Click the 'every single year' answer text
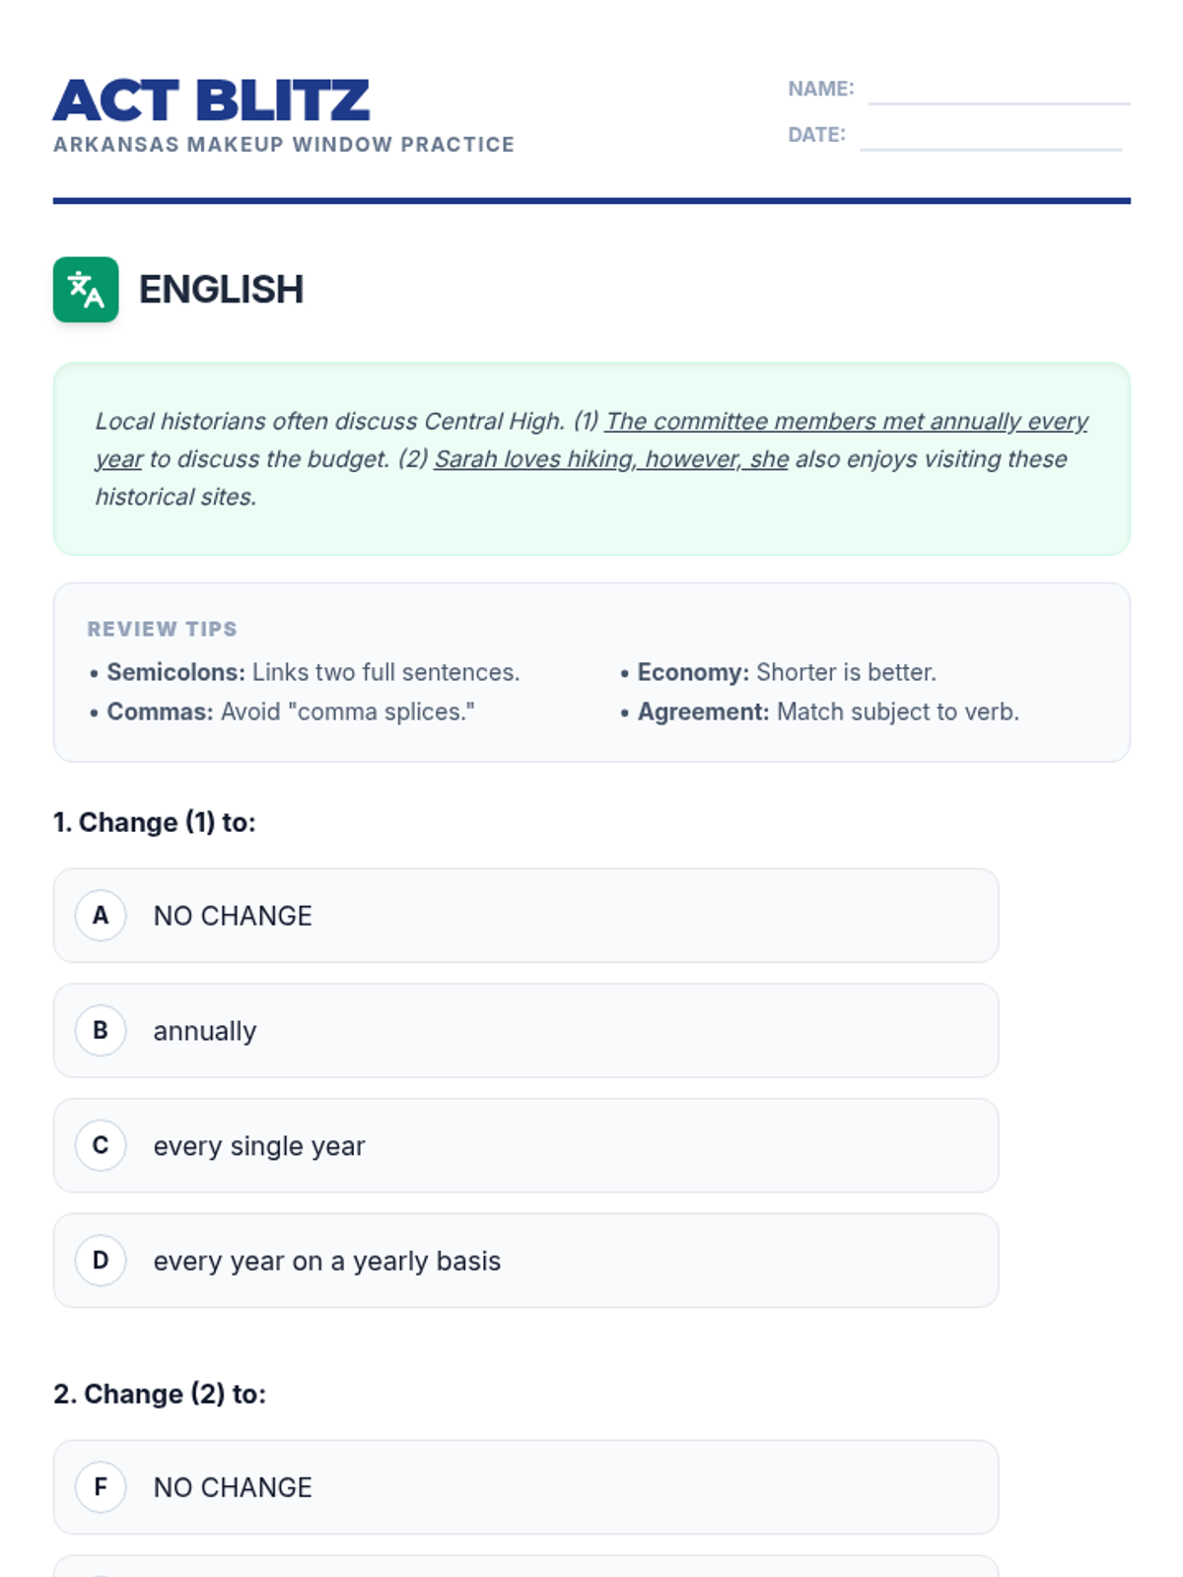The width and height of the screenshot is (1183, 1577). (259, 1146)
